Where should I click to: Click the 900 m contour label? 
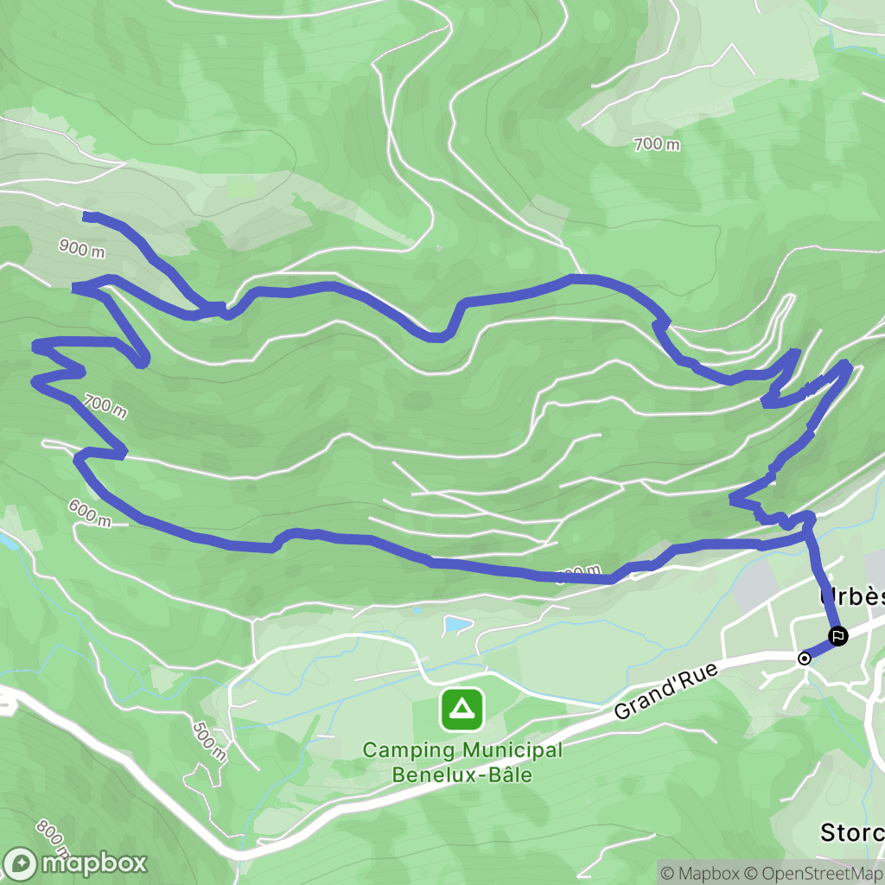pos(82,248)
